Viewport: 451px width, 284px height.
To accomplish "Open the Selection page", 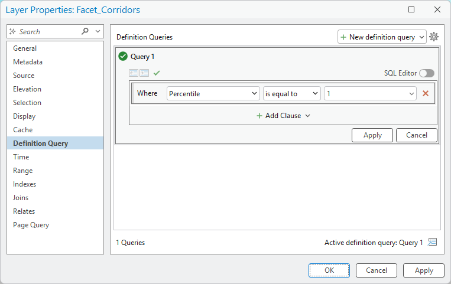I will [55, 103].
